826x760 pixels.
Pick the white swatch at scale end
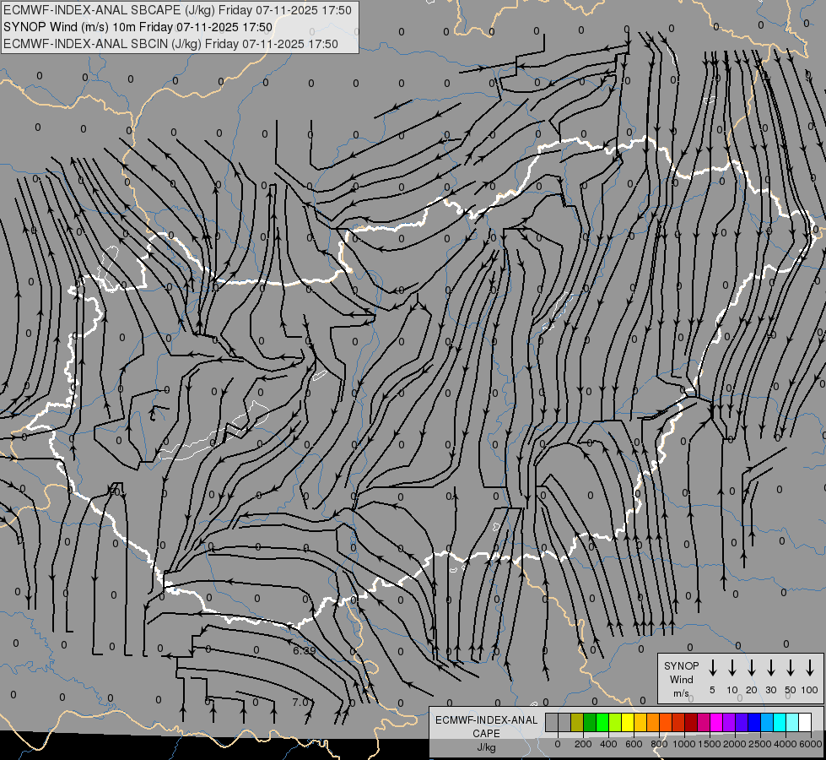coord(806,723)
